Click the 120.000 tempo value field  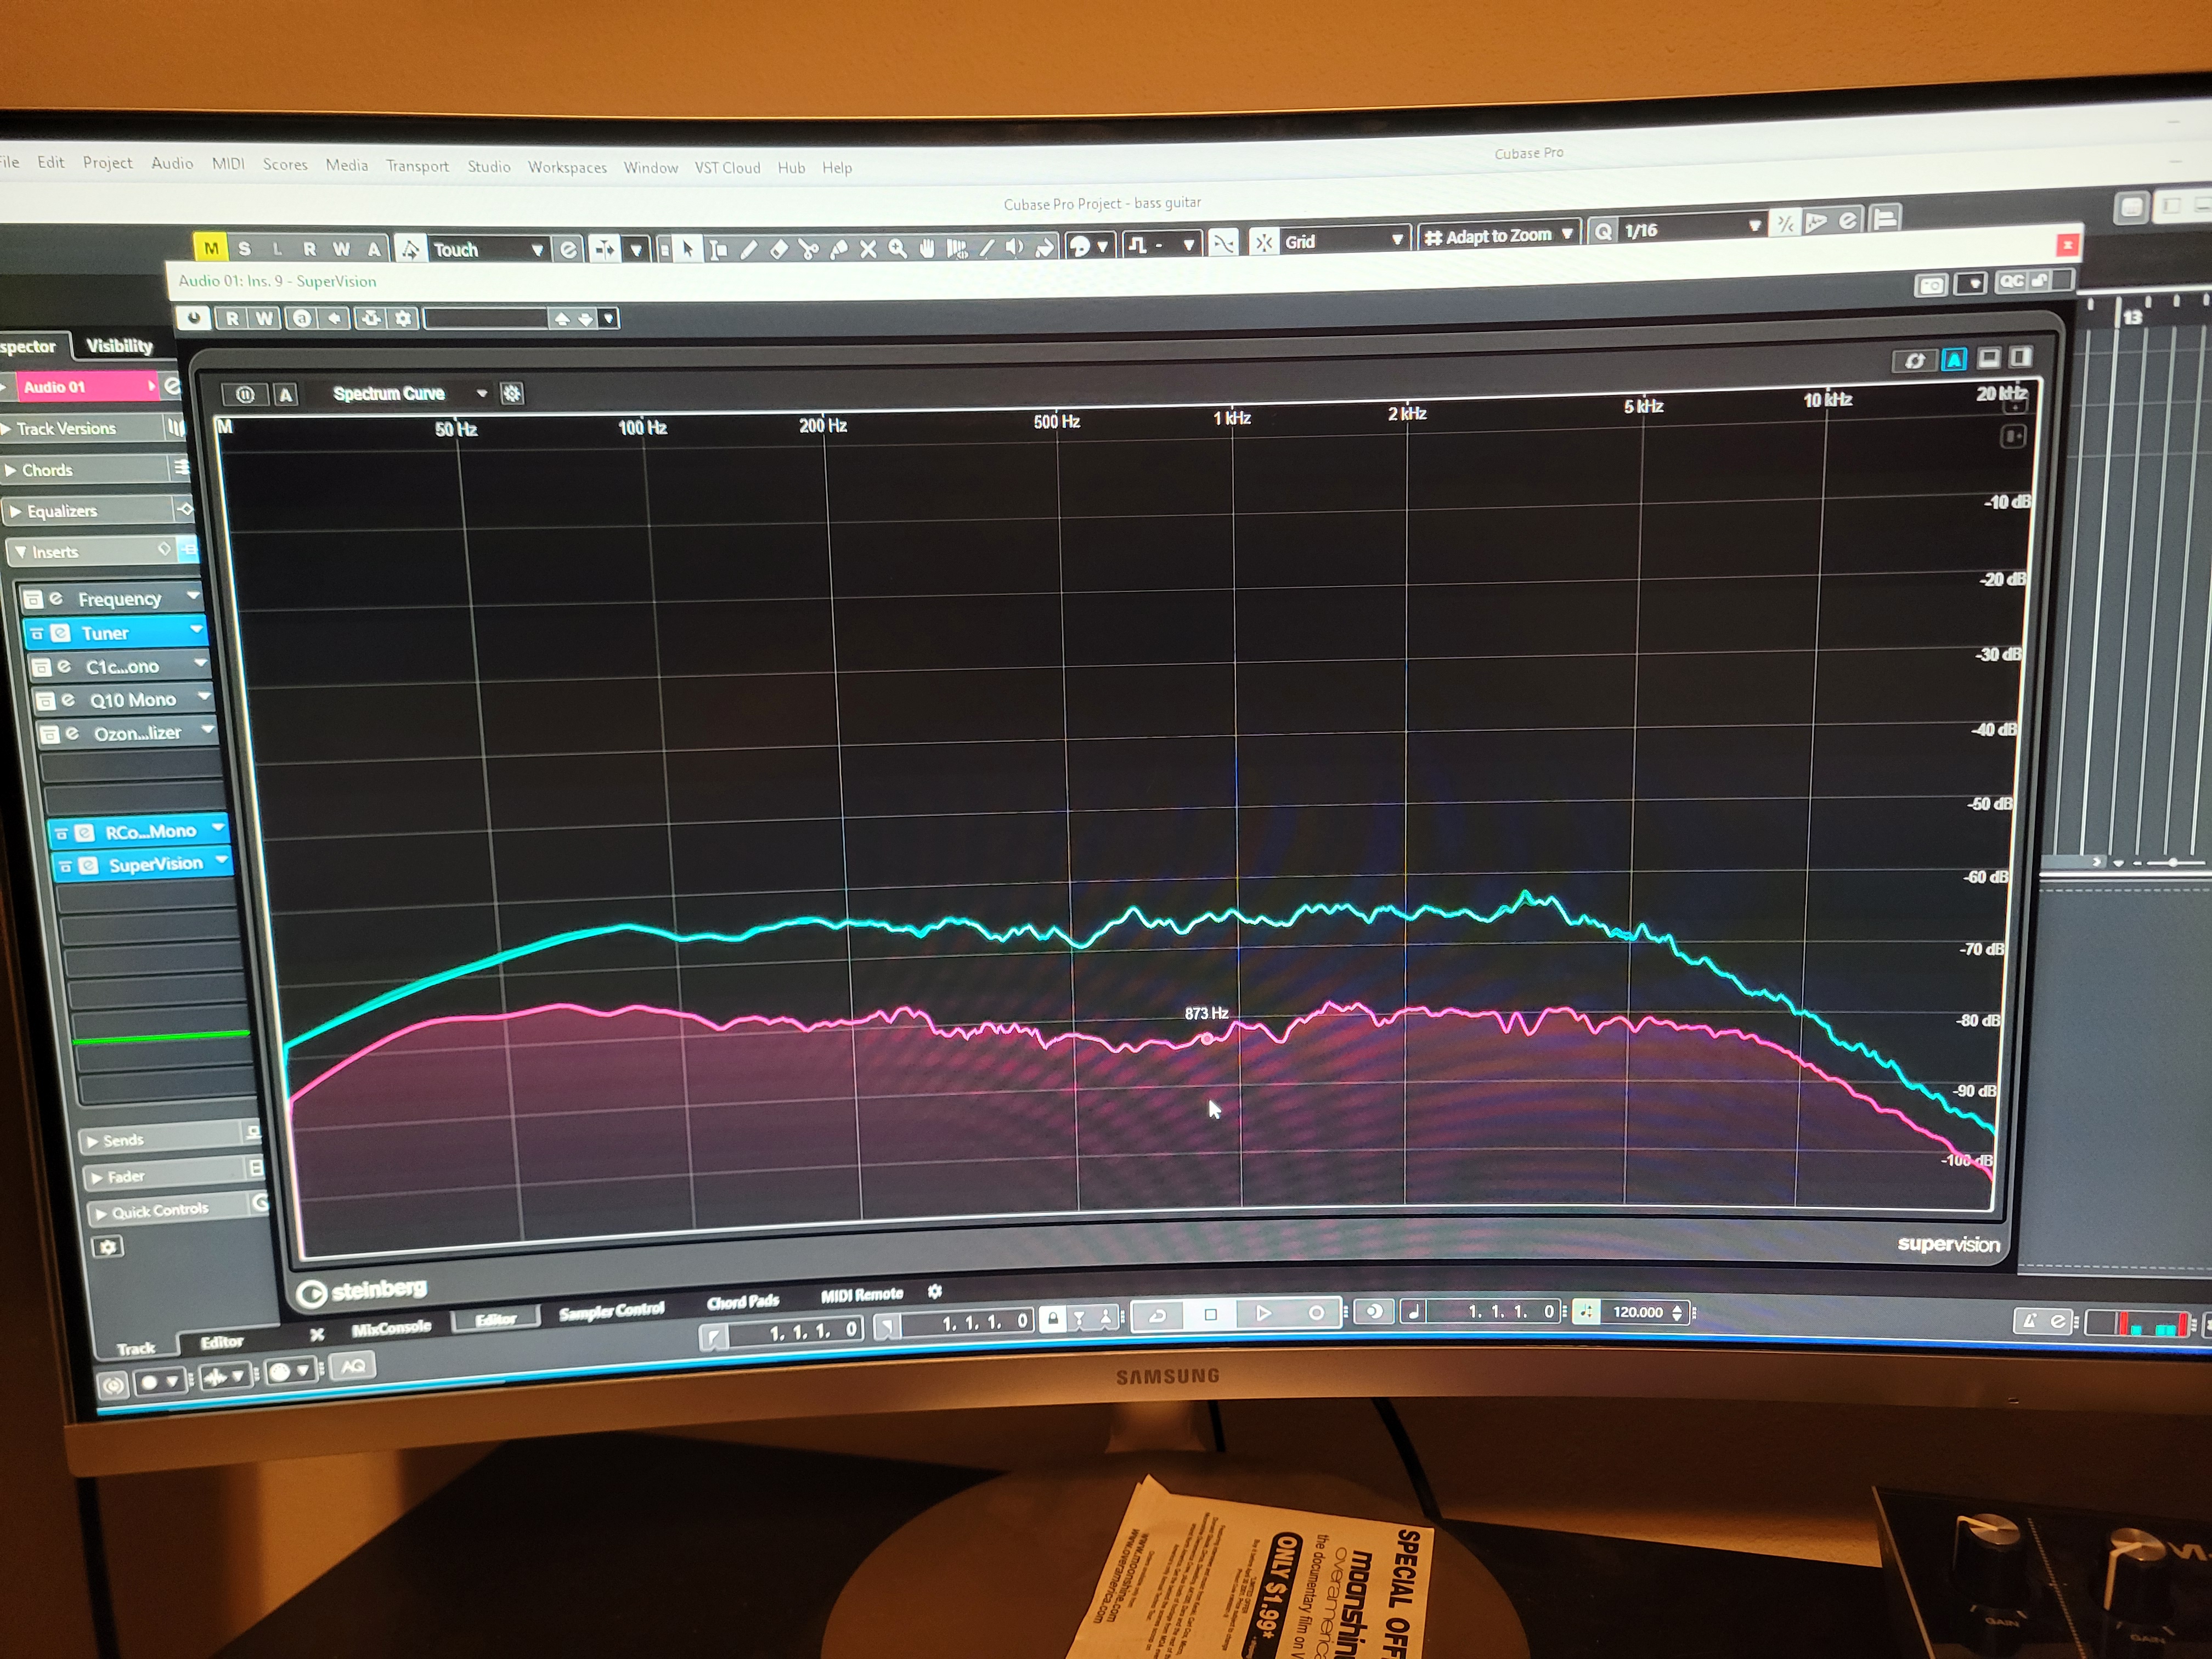coord(1637,1312)
